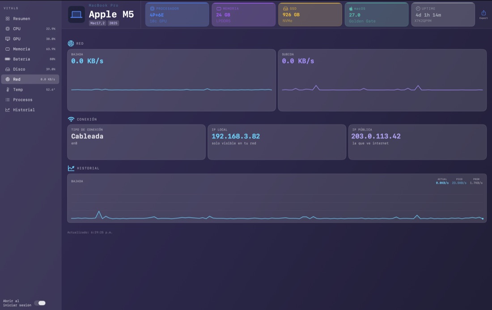Click the chart icon beside Historial heading
The width and height of the screenshot is (492, 310).
[71, 168]
